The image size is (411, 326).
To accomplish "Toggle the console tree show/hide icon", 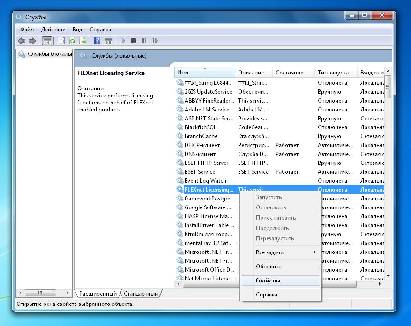I will pos(47,41).
